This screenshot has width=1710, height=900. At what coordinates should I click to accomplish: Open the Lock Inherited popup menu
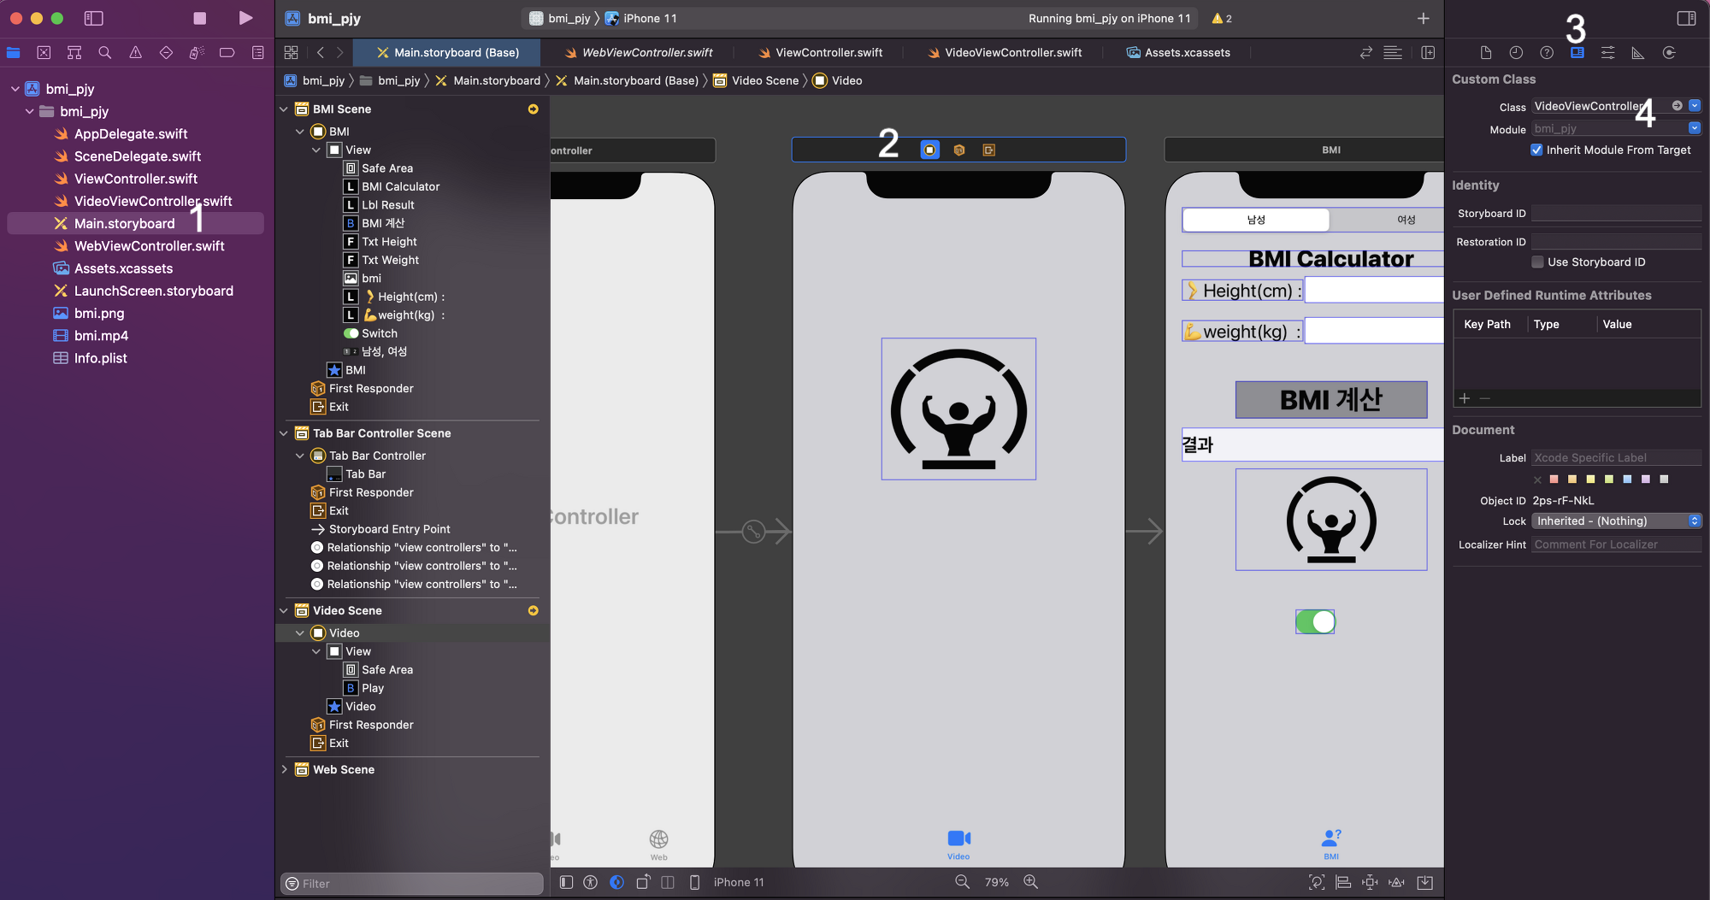click(x=1616, y=521)
